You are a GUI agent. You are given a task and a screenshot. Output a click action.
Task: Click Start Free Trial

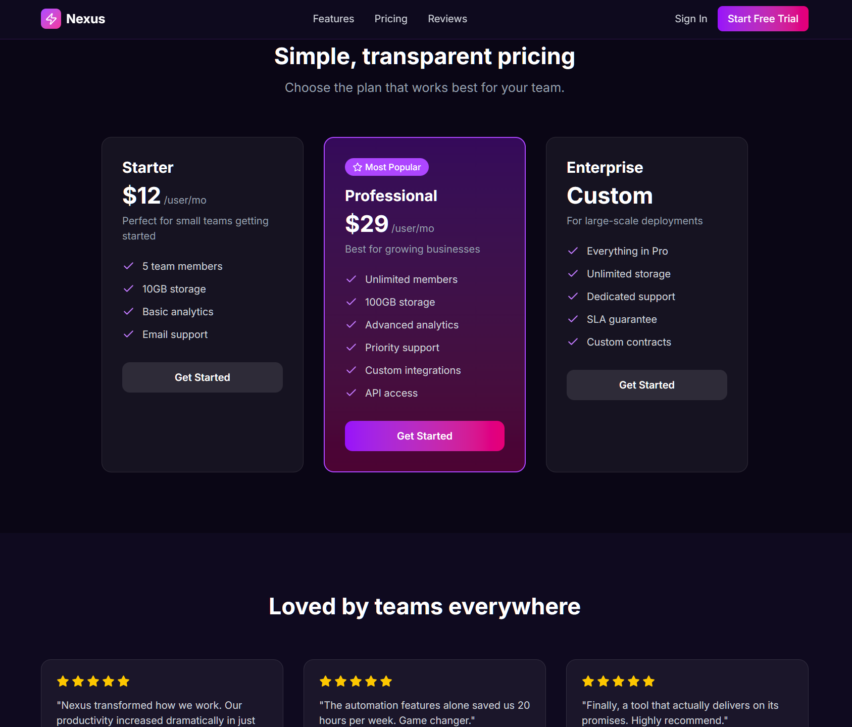point(763,19)
